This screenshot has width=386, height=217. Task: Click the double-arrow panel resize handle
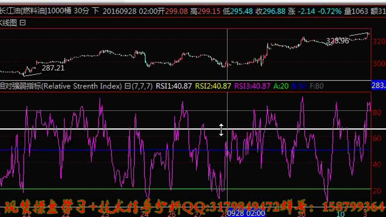point(222,129)
